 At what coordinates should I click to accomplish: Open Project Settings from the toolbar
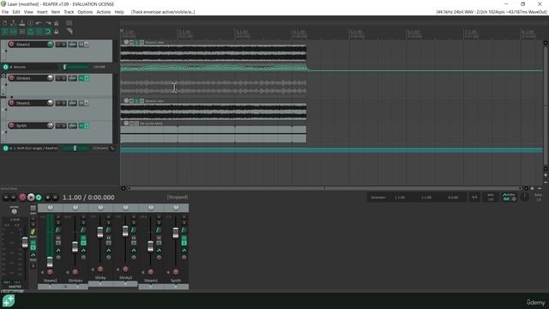31,23
